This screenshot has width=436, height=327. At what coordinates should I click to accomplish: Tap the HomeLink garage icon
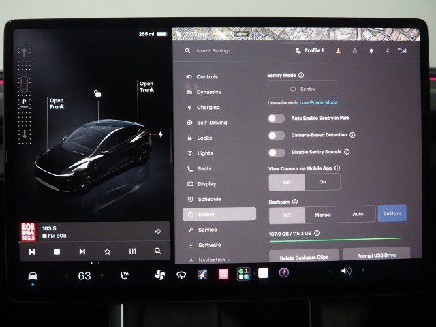(x=354, y=50)
